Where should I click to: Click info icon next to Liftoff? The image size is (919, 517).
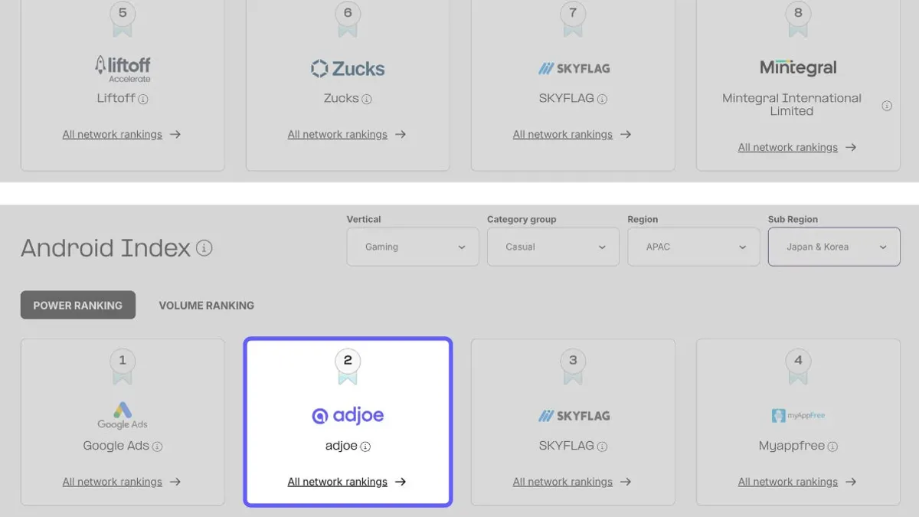[143, 99]
